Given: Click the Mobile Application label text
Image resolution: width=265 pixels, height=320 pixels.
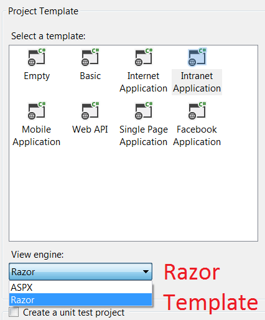Looking at the screenshot, I should 37,136.
